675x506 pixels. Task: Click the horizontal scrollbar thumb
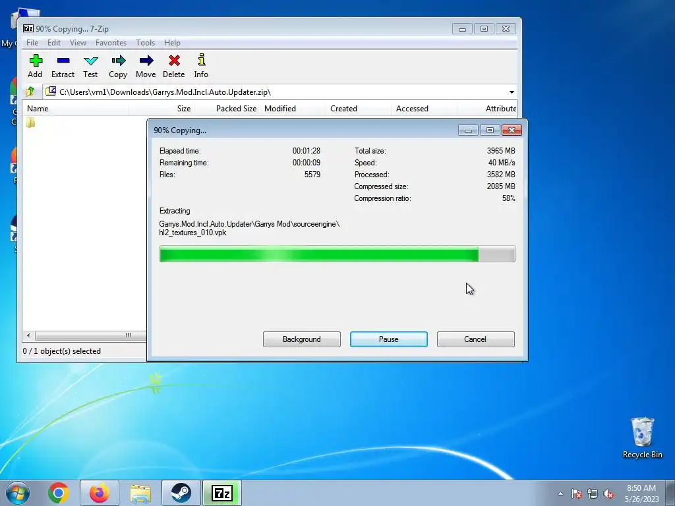(90, 335)
